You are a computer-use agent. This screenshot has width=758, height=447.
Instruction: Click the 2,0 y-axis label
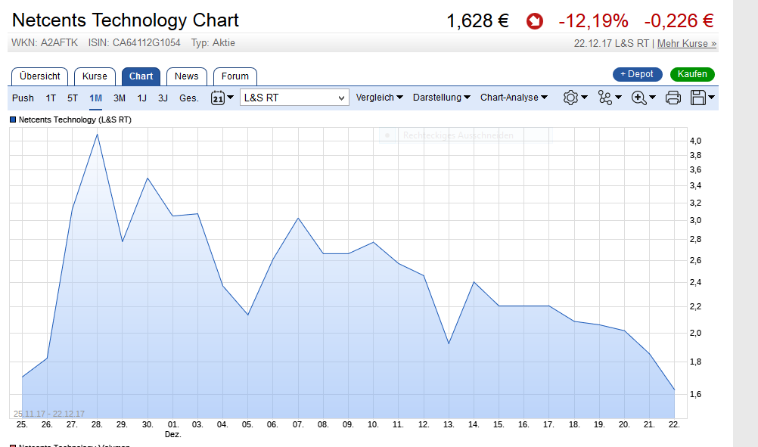pyautogui.click(x=695, y=333)
